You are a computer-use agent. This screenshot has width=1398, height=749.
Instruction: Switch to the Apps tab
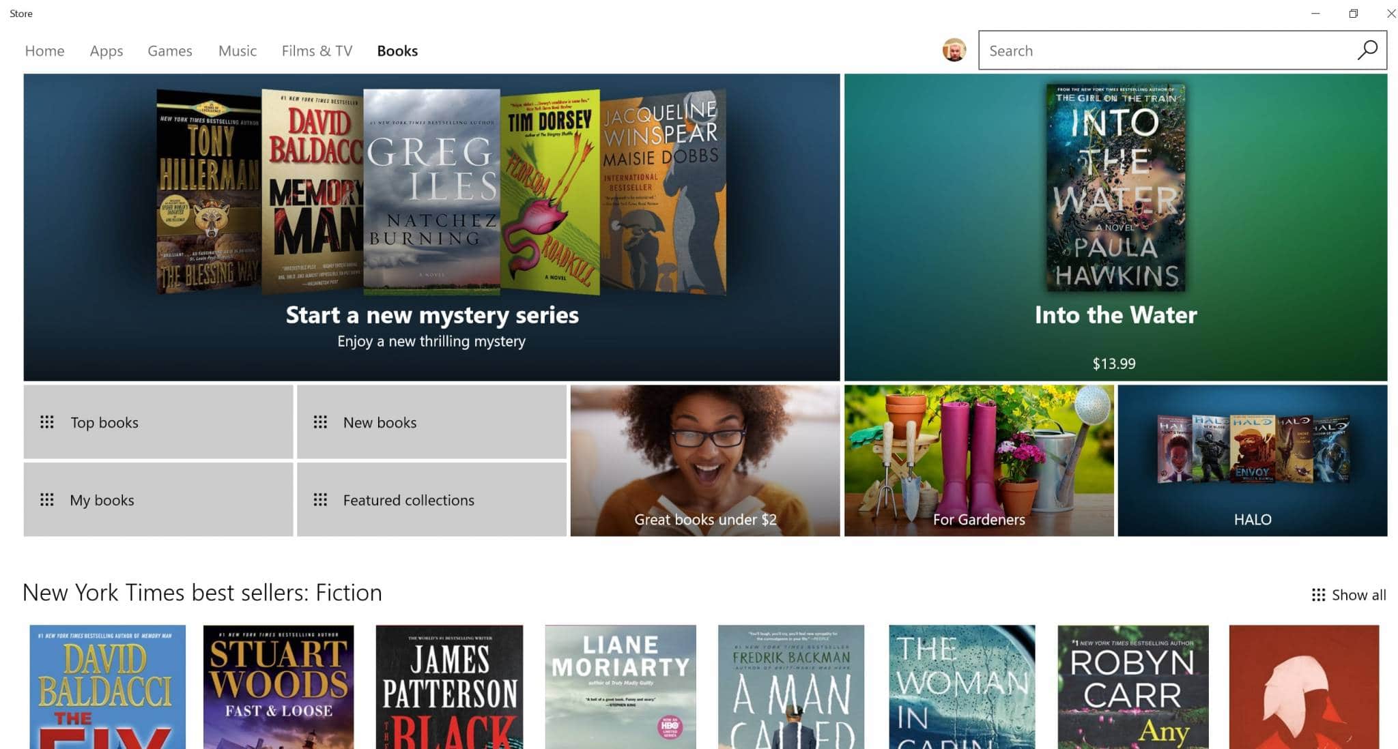(106, 50)
